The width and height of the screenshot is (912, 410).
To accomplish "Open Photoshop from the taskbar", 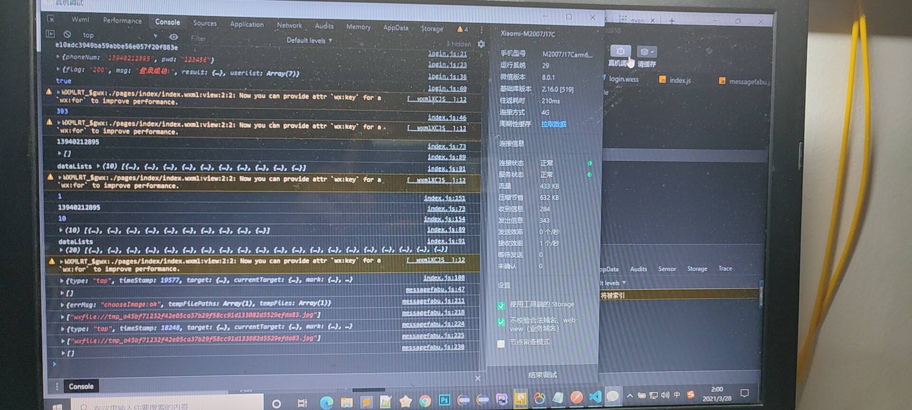I will (444, 400).
